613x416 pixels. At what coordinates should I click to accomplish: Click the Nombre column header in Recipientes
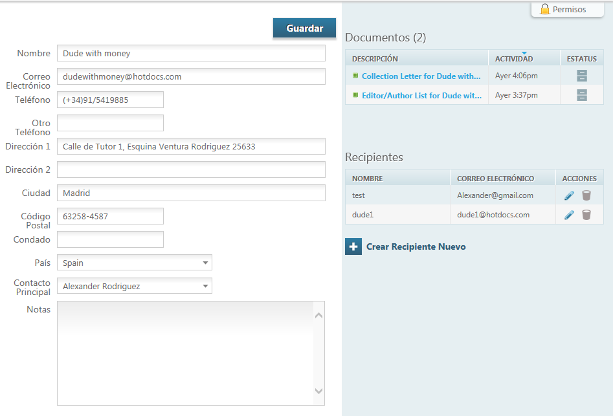click(x=367, y=179)
